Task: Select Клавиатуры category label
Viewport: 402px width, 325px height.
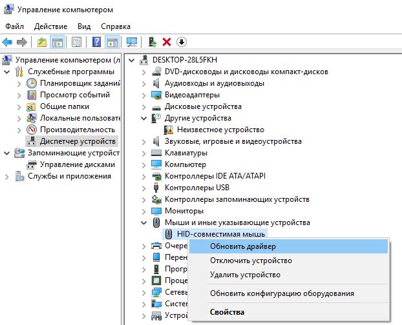Action: pos(186,153)
